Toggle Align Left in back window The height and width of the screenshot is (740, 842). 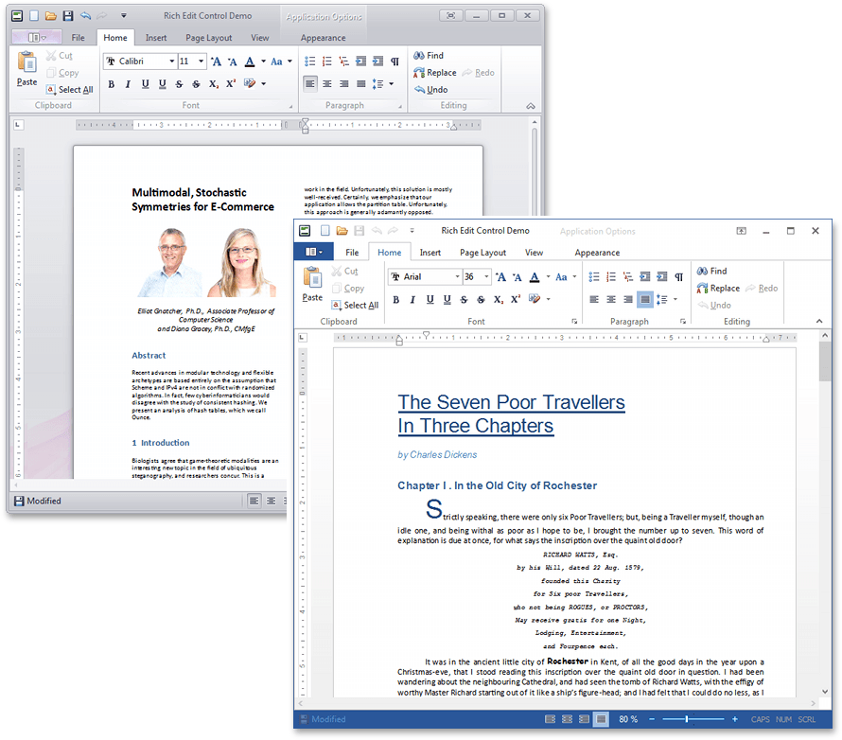310,84
